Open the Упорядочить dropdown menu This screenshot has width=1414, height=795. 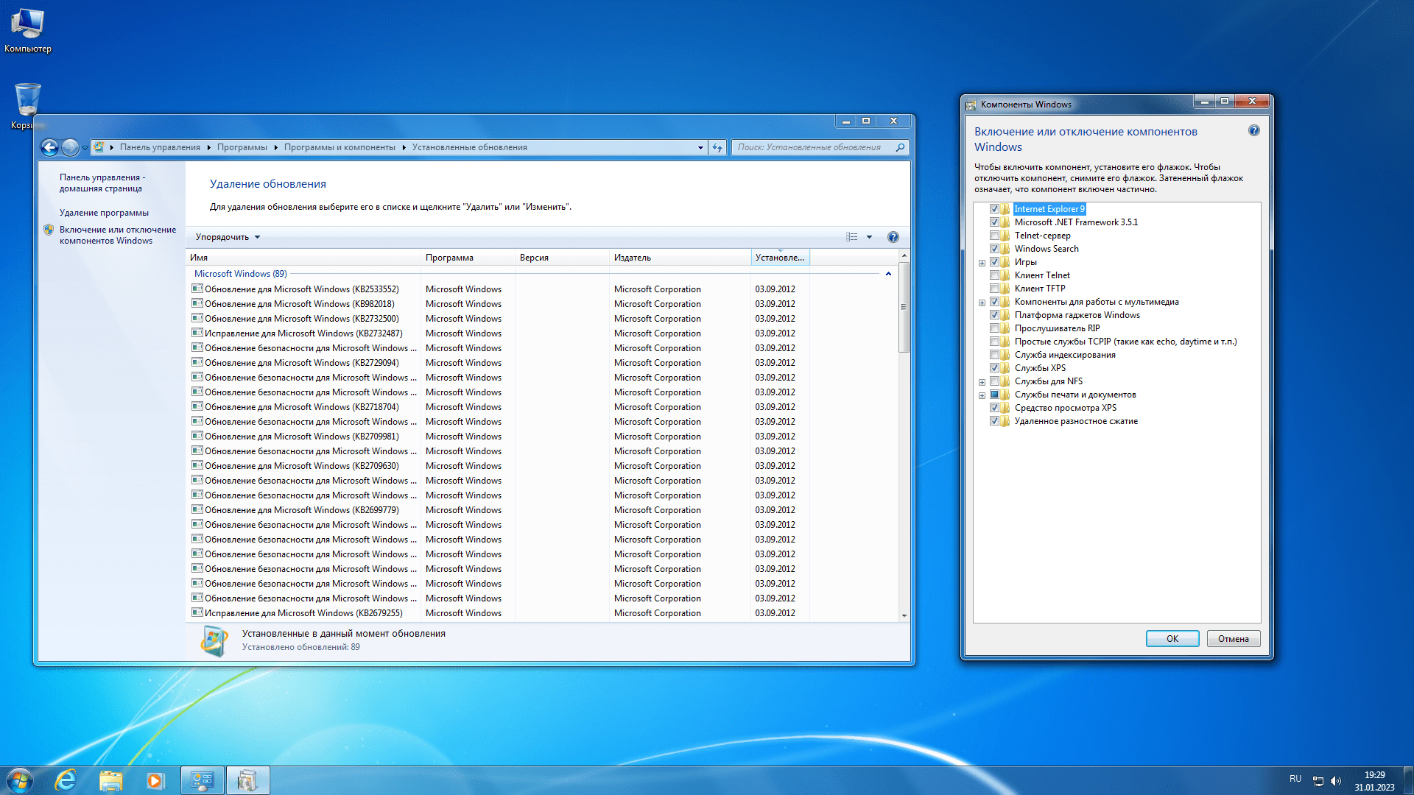pos(228,237)
